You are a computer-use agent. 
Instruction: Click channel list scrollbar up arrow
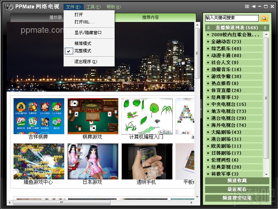(266, 34)
